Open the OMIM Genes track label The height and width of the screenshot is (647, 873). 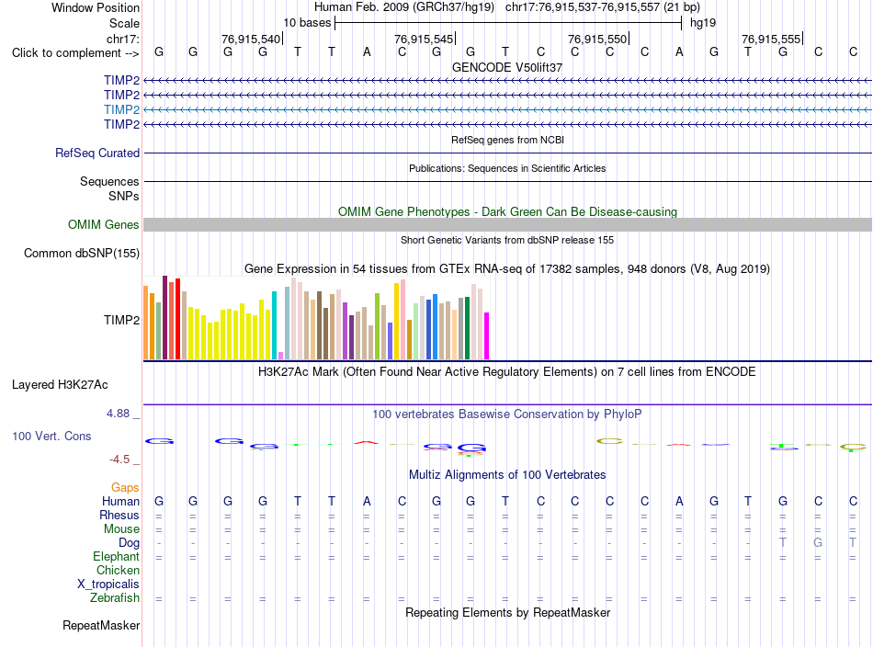[x=104, y=224]
